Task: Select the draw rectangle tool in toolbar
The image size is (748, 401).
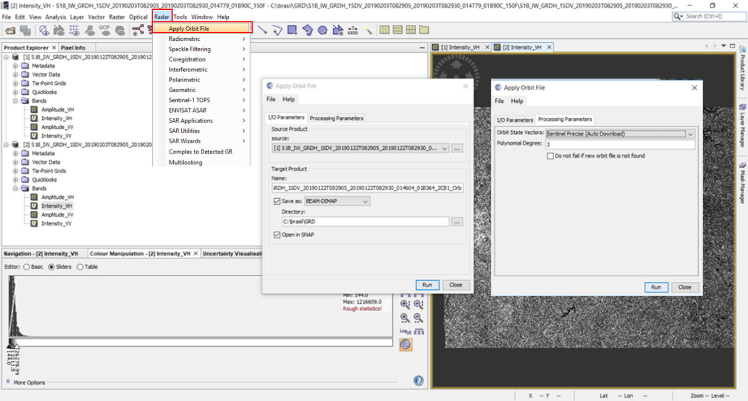Action: coord(292,30)
